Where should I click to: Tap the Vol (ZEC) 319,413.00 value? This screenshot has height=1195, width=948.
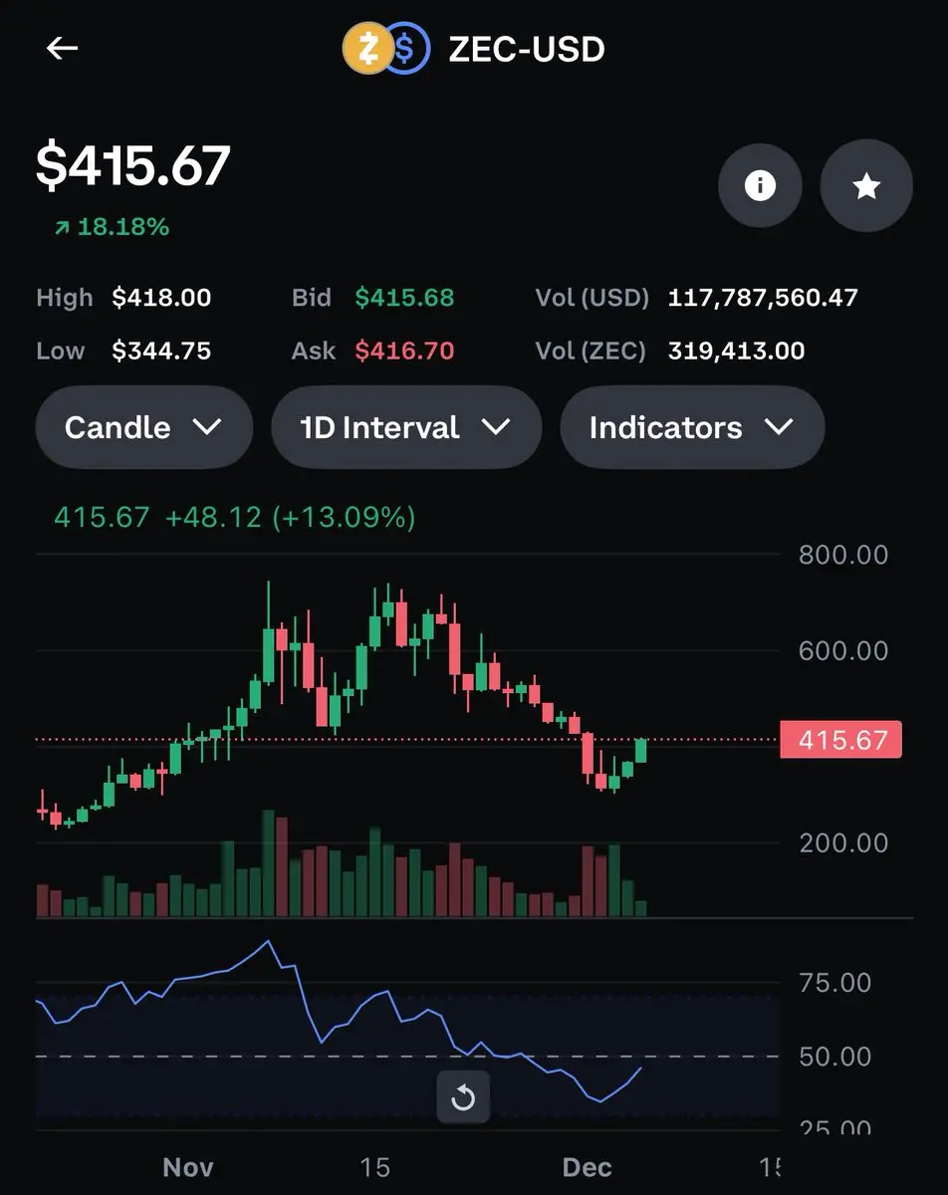click(736, 351)
